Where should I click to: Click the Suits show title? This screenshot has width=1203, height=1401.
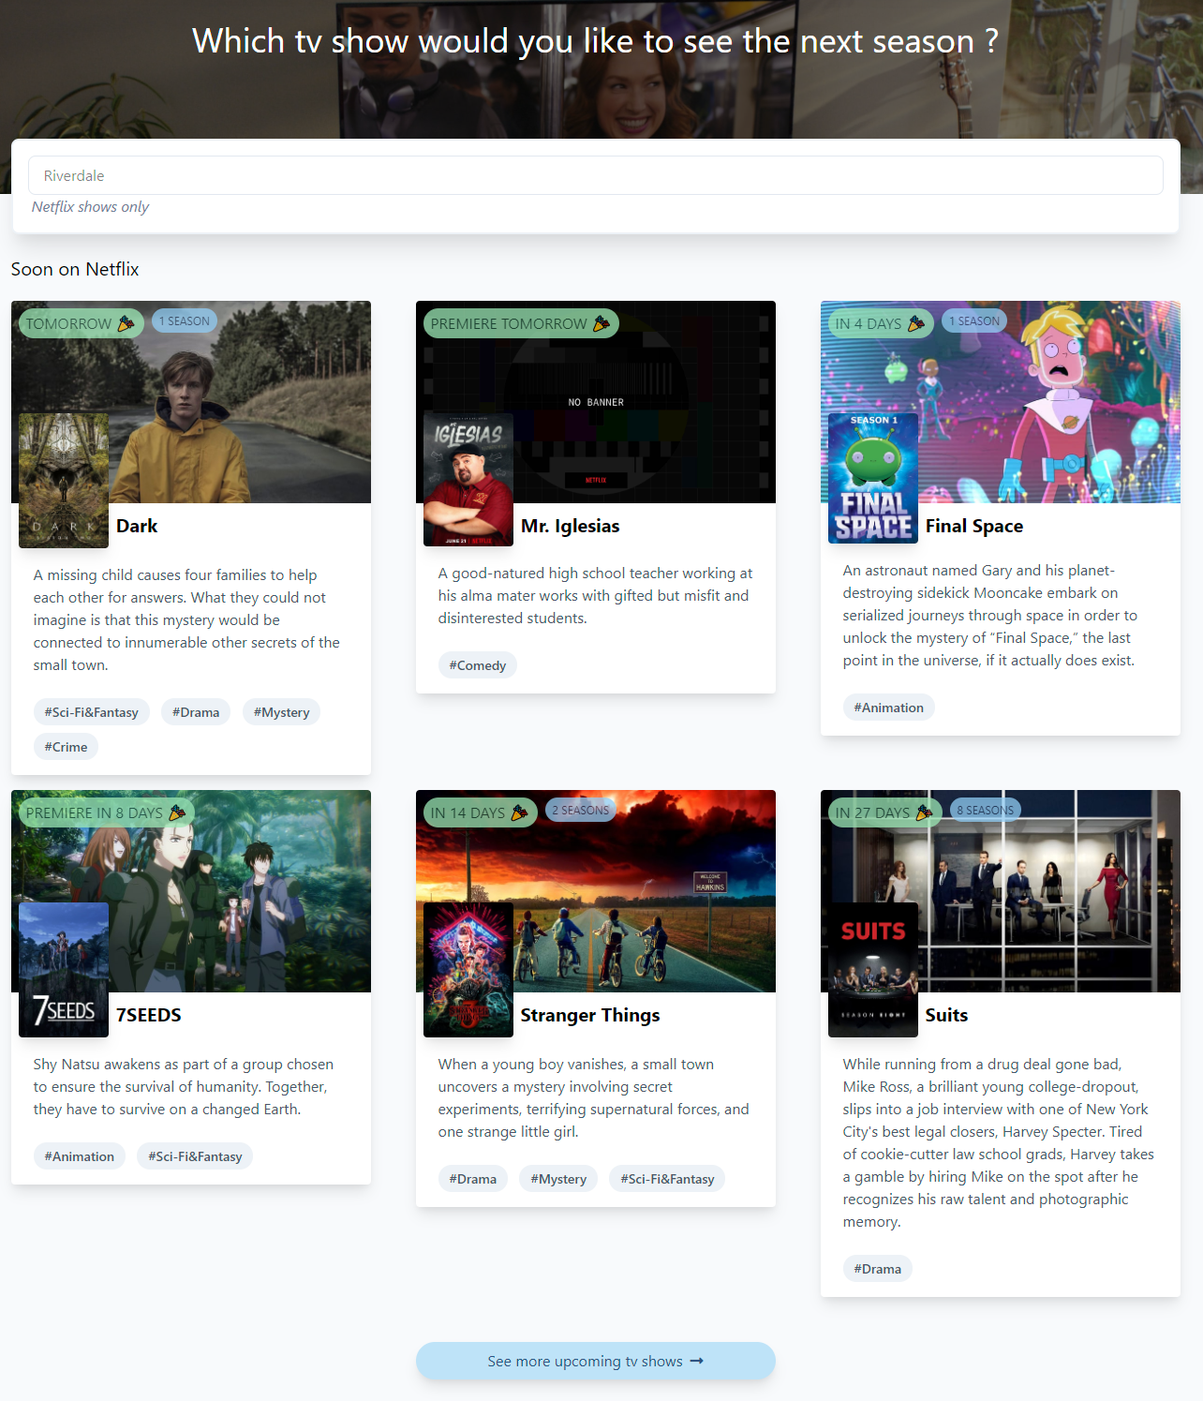pos(946,1015)
